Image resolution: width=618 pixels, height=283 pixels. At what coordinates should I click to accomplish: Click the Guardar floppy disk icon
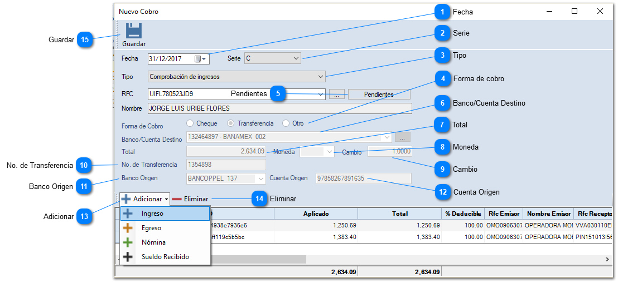133,31
